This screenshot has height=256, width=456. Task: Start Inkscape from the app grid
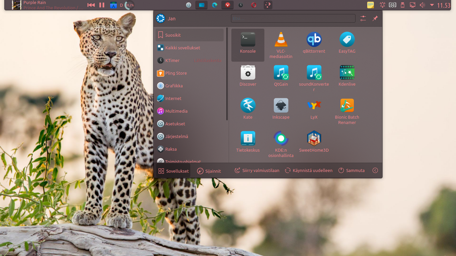coord(281,106)
